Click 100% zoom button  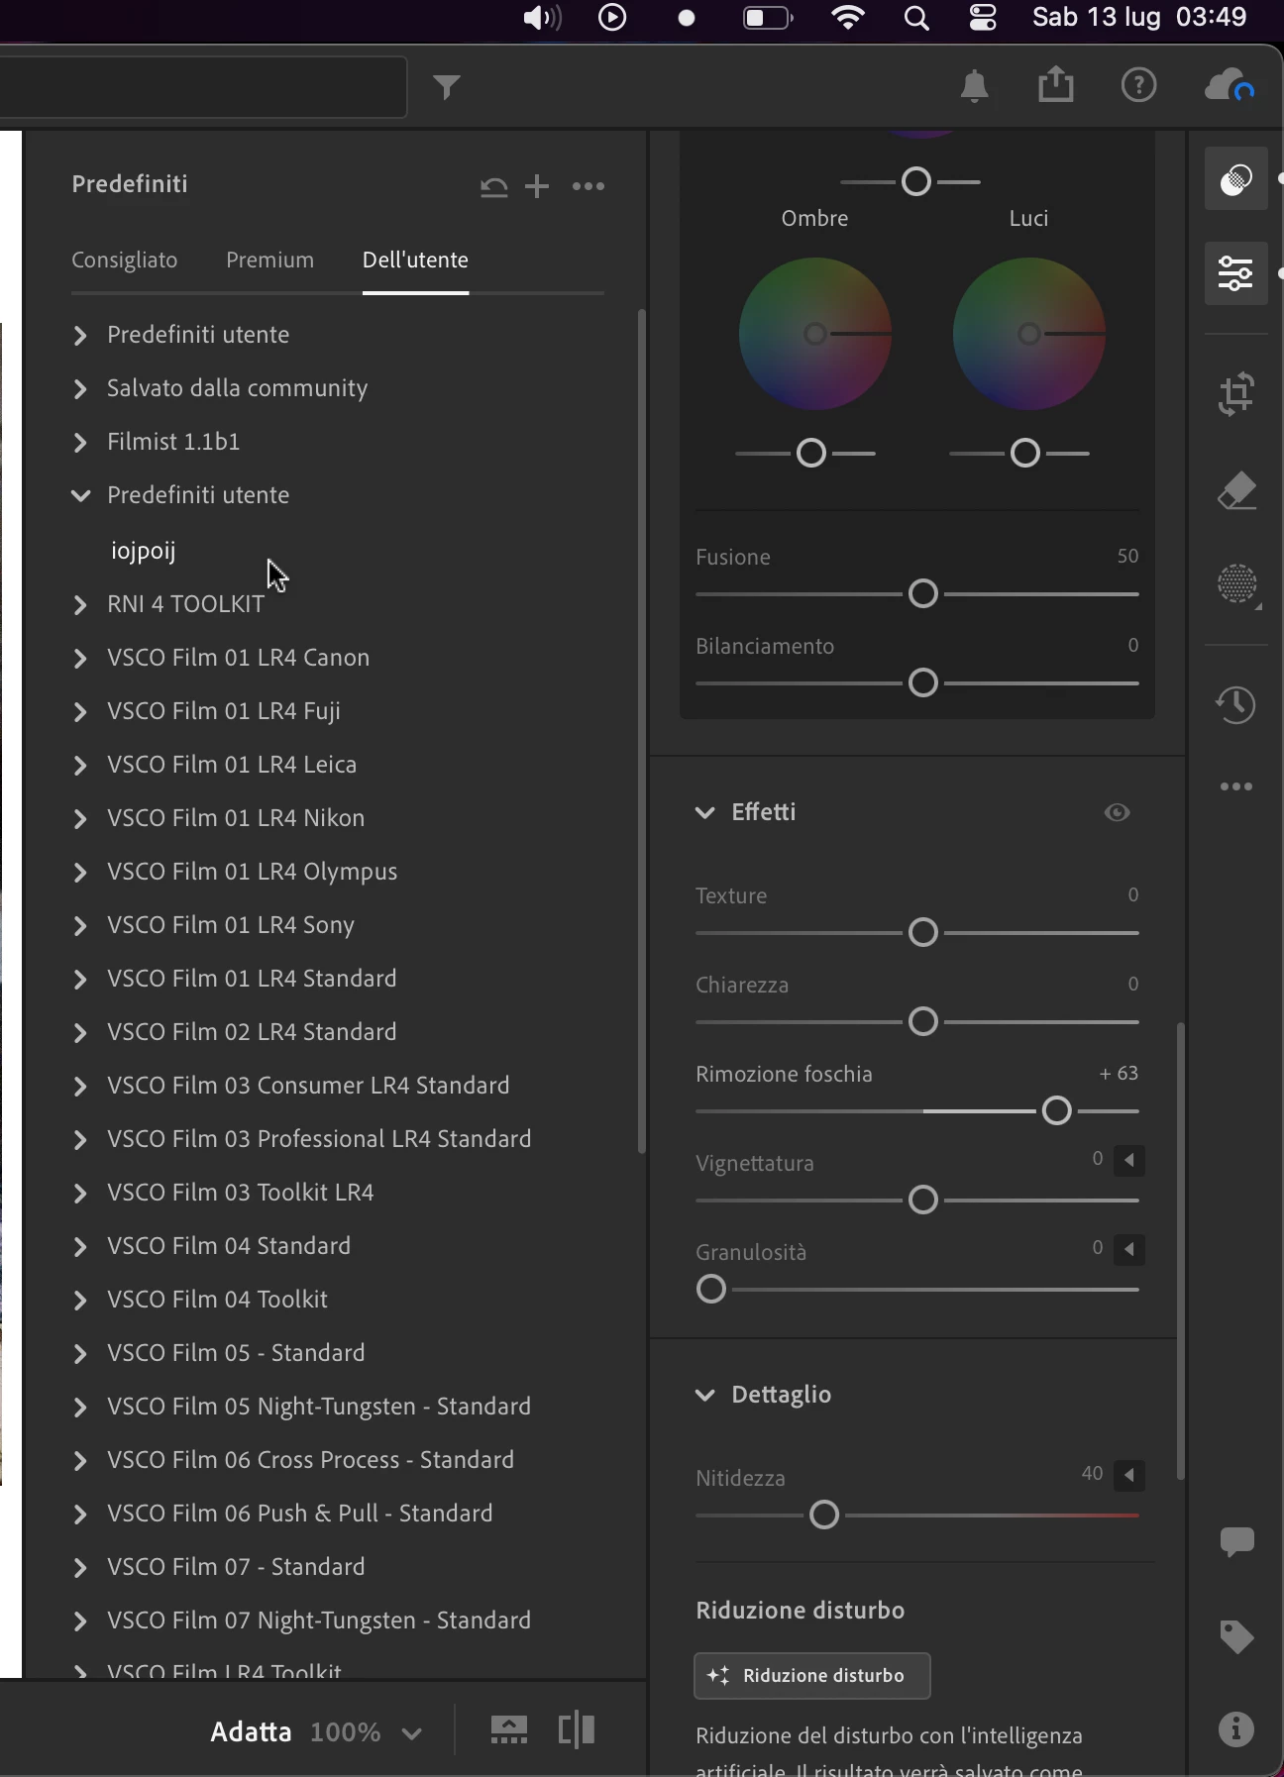tap(346, 1732)
